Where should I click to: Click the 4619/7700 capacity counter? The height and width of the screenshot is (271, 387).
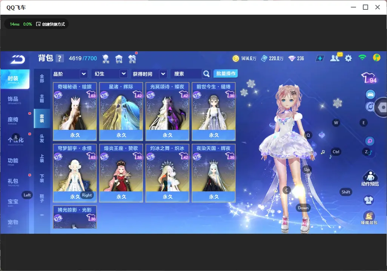coord(83,58)
